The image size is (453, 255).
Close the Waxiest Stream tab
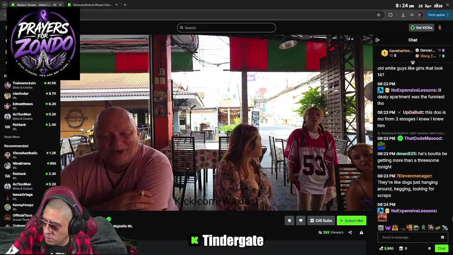click(60, 5)
